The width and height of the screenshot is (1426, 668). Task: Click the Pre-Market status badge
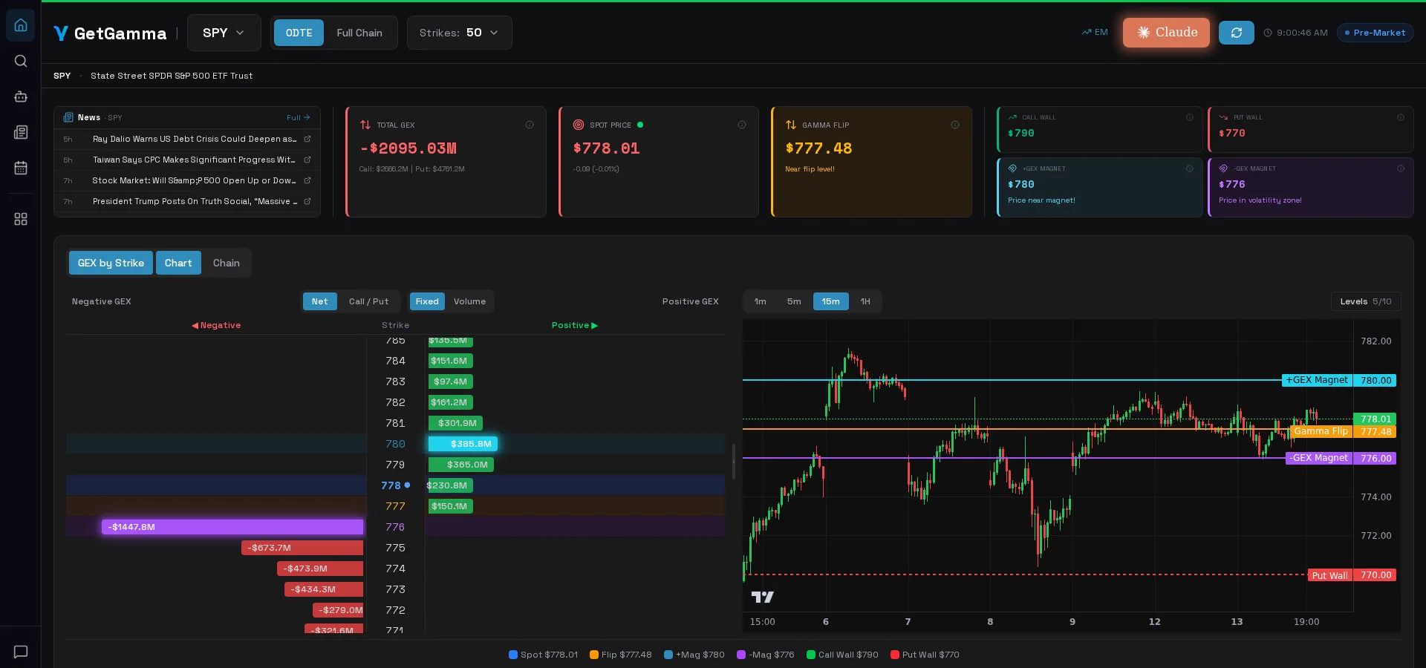pos(1375,33)
